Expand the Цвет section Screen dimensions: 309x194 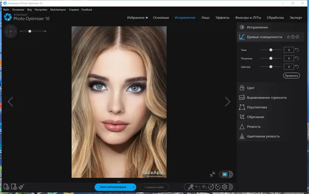(251, 88)
